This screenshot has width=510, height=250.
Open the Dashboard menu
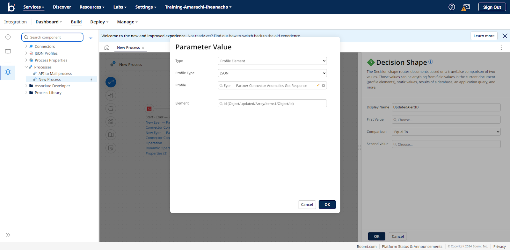49,22
